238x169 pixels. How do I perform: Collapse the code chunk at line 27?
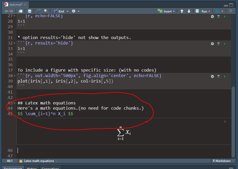pyautogui.click(x=15, y=16)
